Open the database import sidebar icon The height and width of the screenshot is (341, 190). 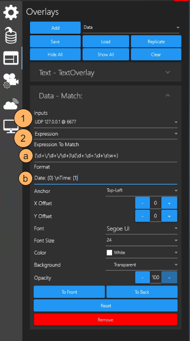click(11, 35)
